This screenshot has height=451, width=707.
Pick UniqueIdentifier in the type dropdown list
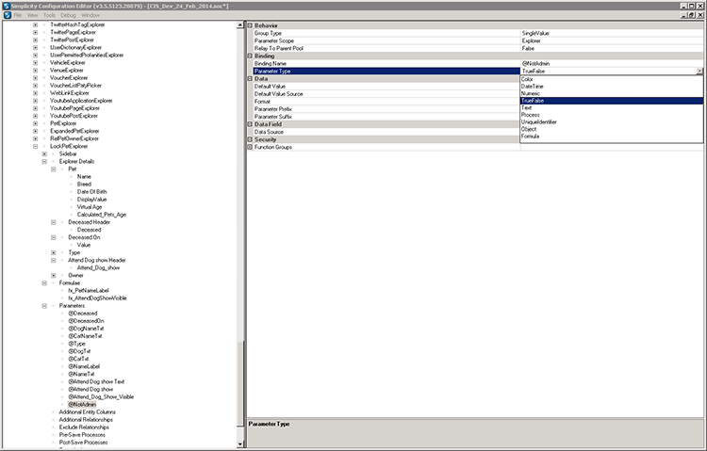(542, 122)
